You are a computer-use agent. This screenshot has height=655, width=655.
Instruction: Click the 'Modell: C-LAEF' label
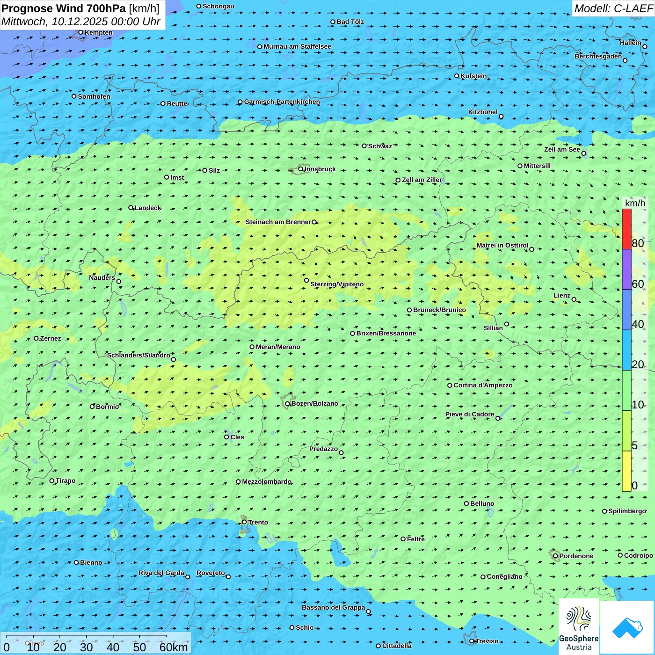tap(613, 8)
